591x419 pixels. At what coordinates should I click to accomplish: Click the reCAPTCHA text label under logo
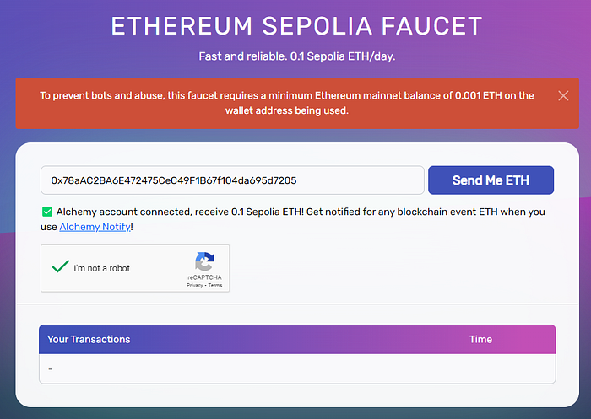204,277
